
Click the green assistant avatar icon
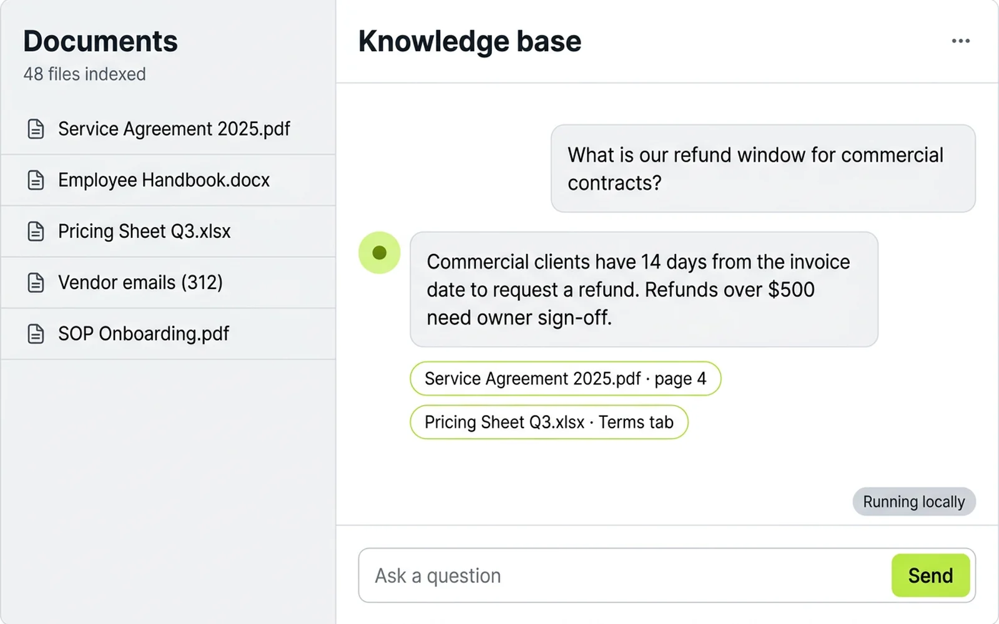pyautogui.click(x=379, y=253)
